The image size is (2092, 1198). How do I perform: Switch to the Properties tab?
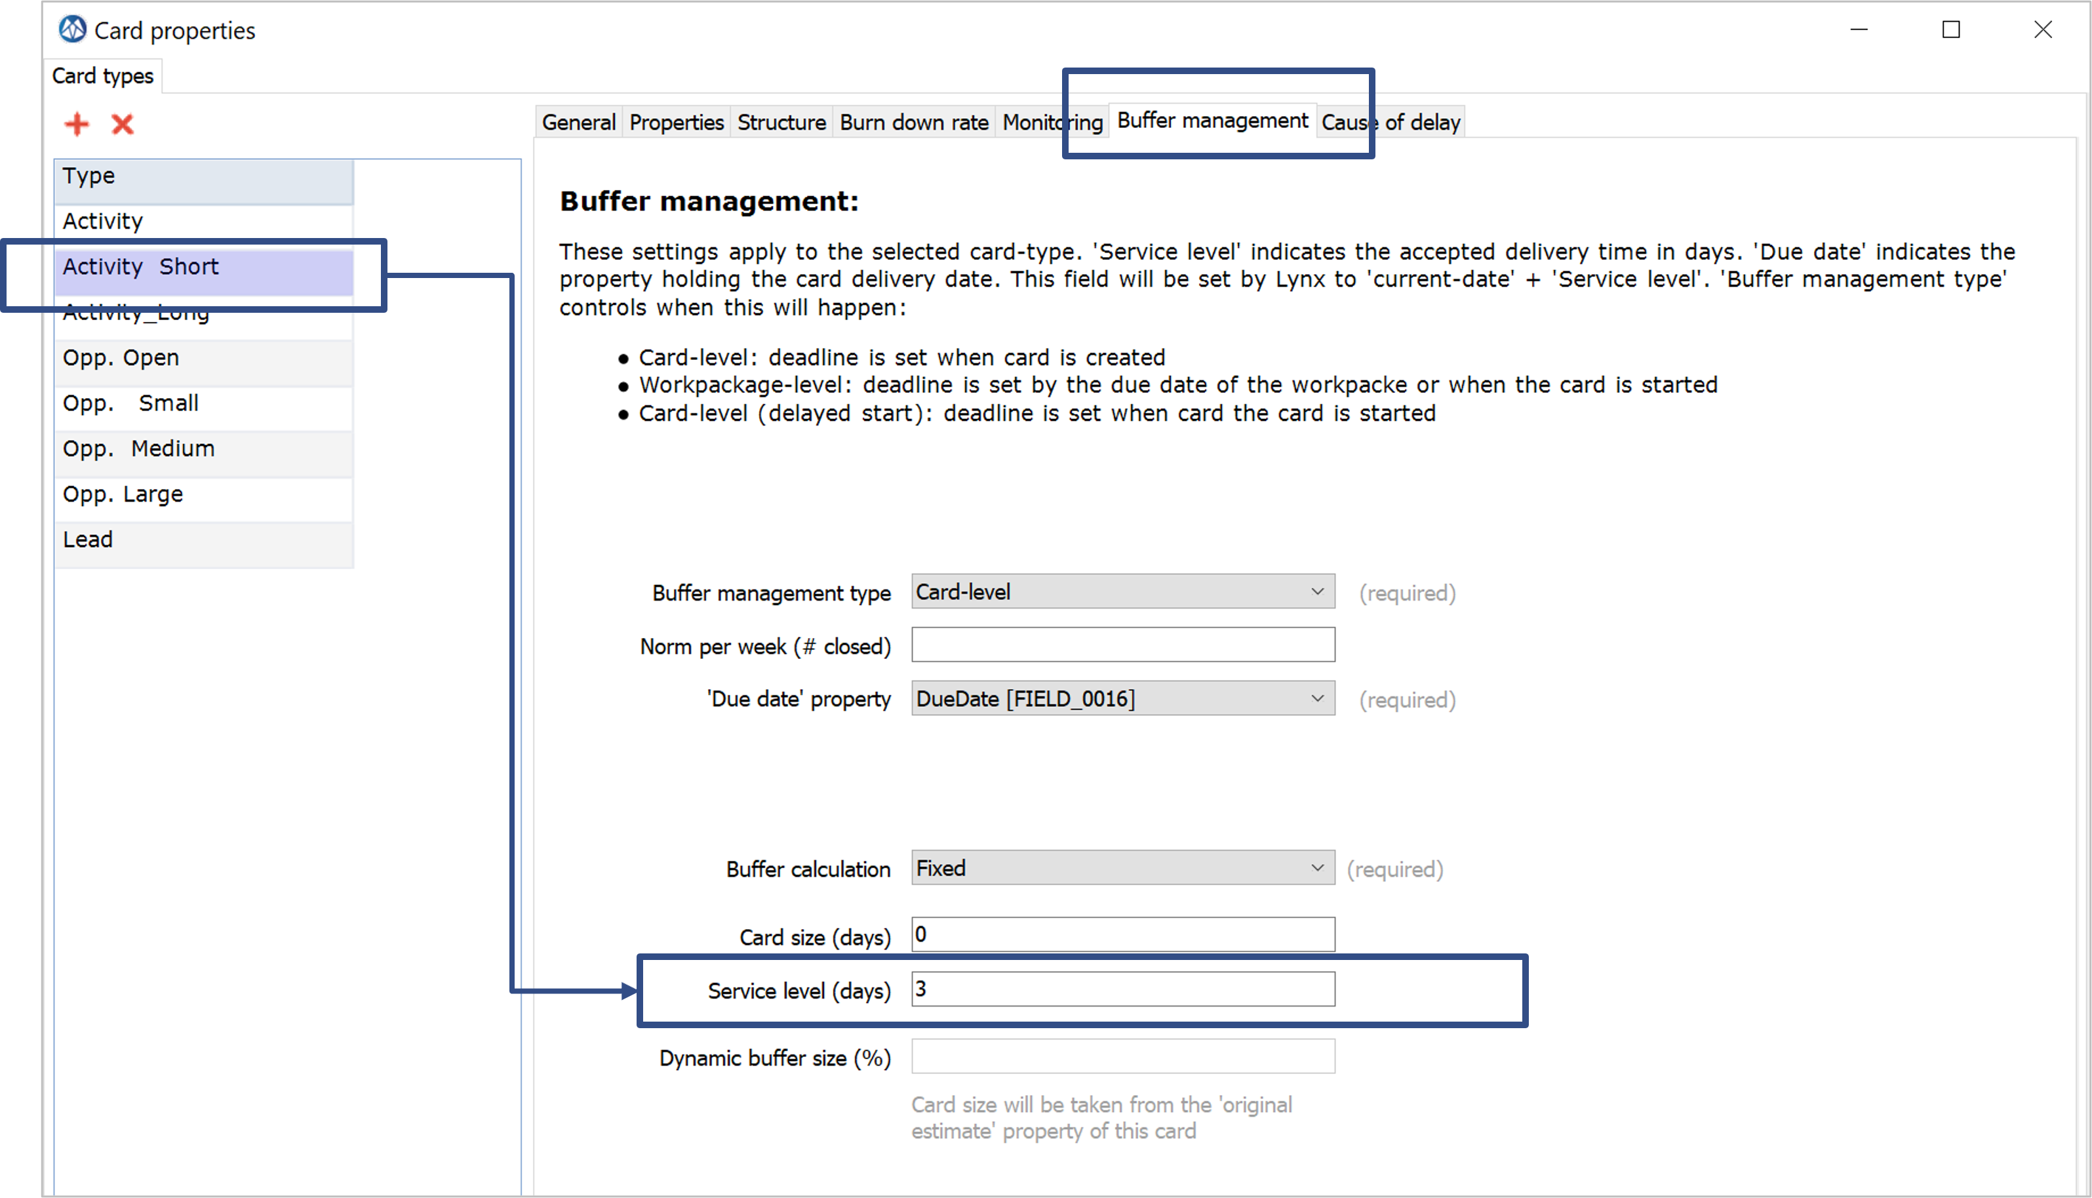[x=676, y=123]
